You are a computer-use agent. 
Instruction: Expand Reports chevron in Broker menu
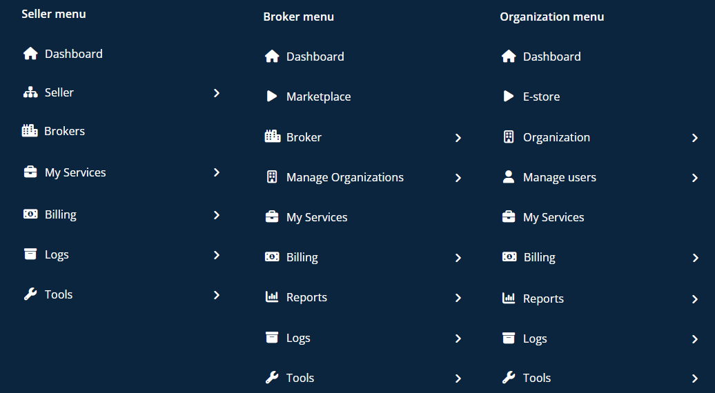click(458, 298)
